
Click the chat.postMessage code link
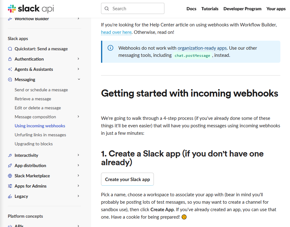(192, 55)
